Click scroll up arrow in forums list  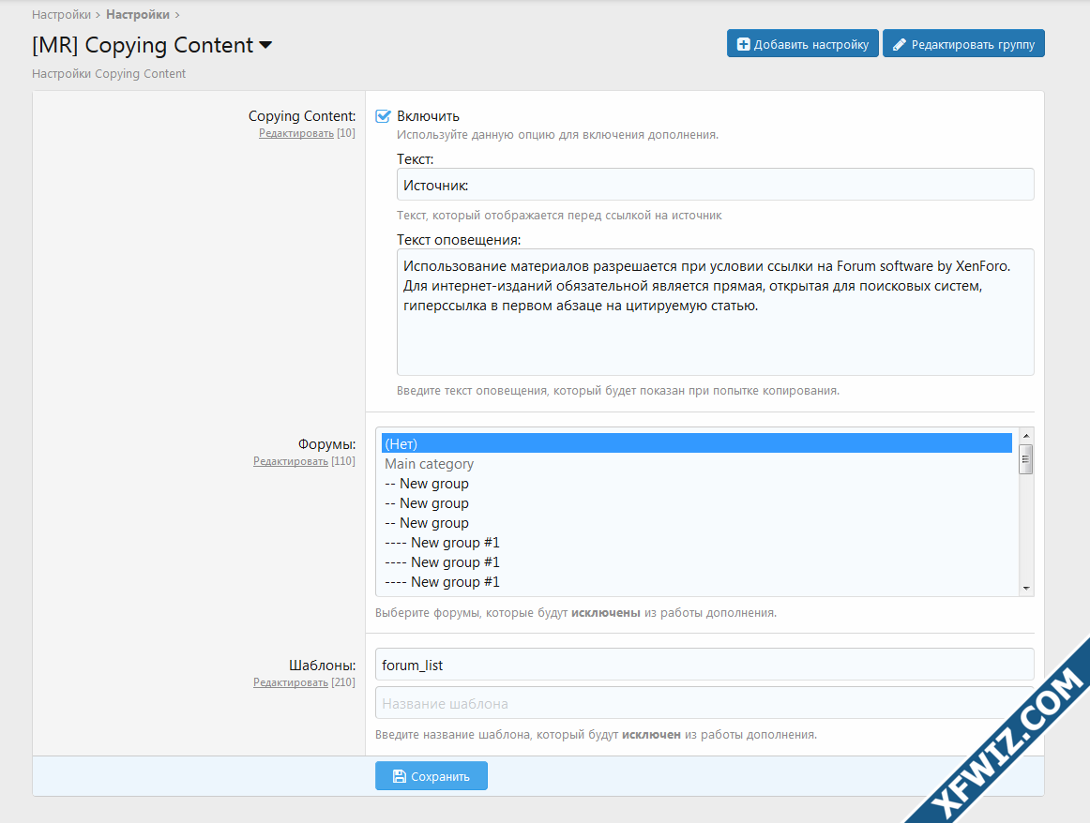coord(1026,436)
